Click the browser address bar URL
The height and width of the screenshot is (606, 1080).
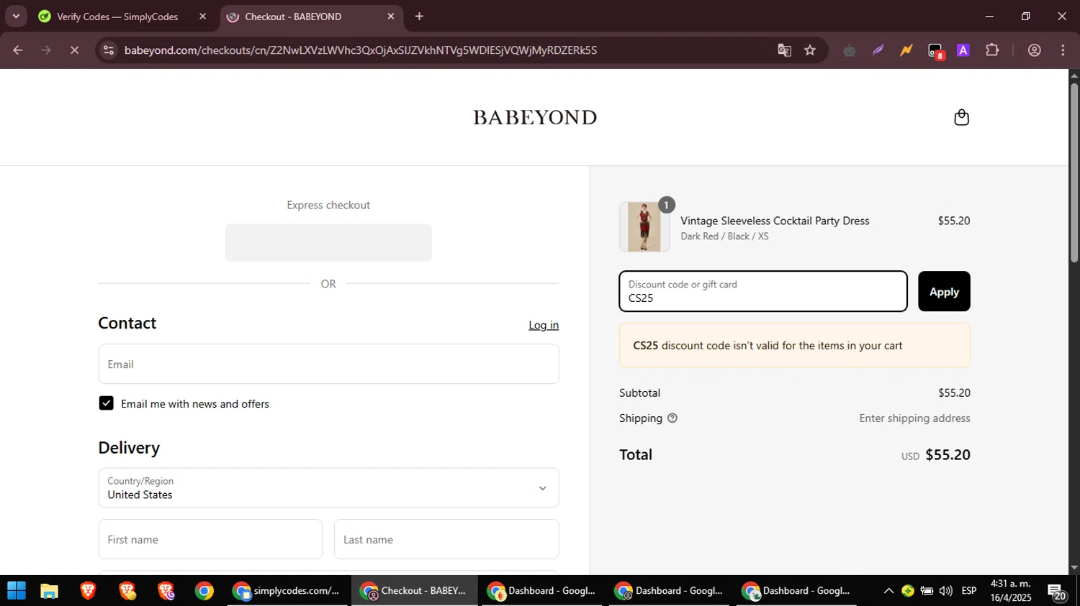(x=360, y=50)
